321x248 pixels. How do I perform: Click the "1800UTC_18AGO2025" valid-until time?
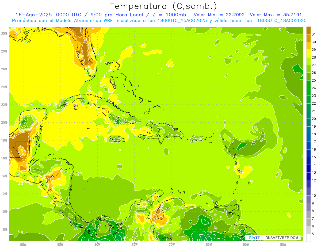point(281,21)
